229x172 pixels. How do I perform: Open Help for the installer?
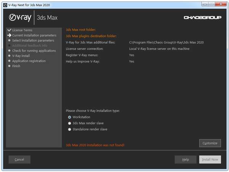pos(185,159)
